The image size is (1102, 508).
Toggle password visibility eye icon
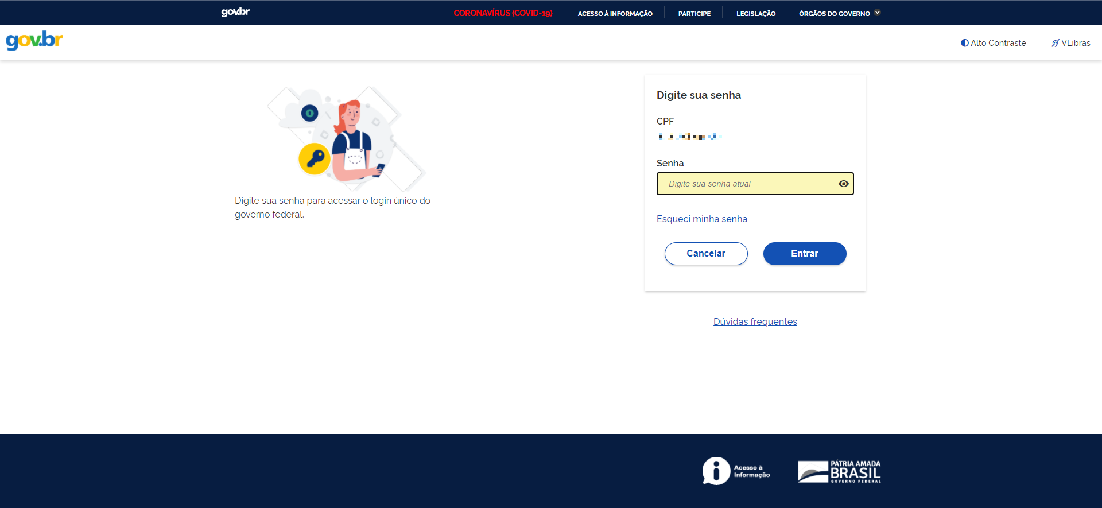[x=843, y=184]
